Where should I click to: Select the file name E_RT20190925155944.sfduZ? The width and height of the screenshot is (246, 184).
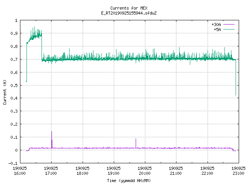129,13
